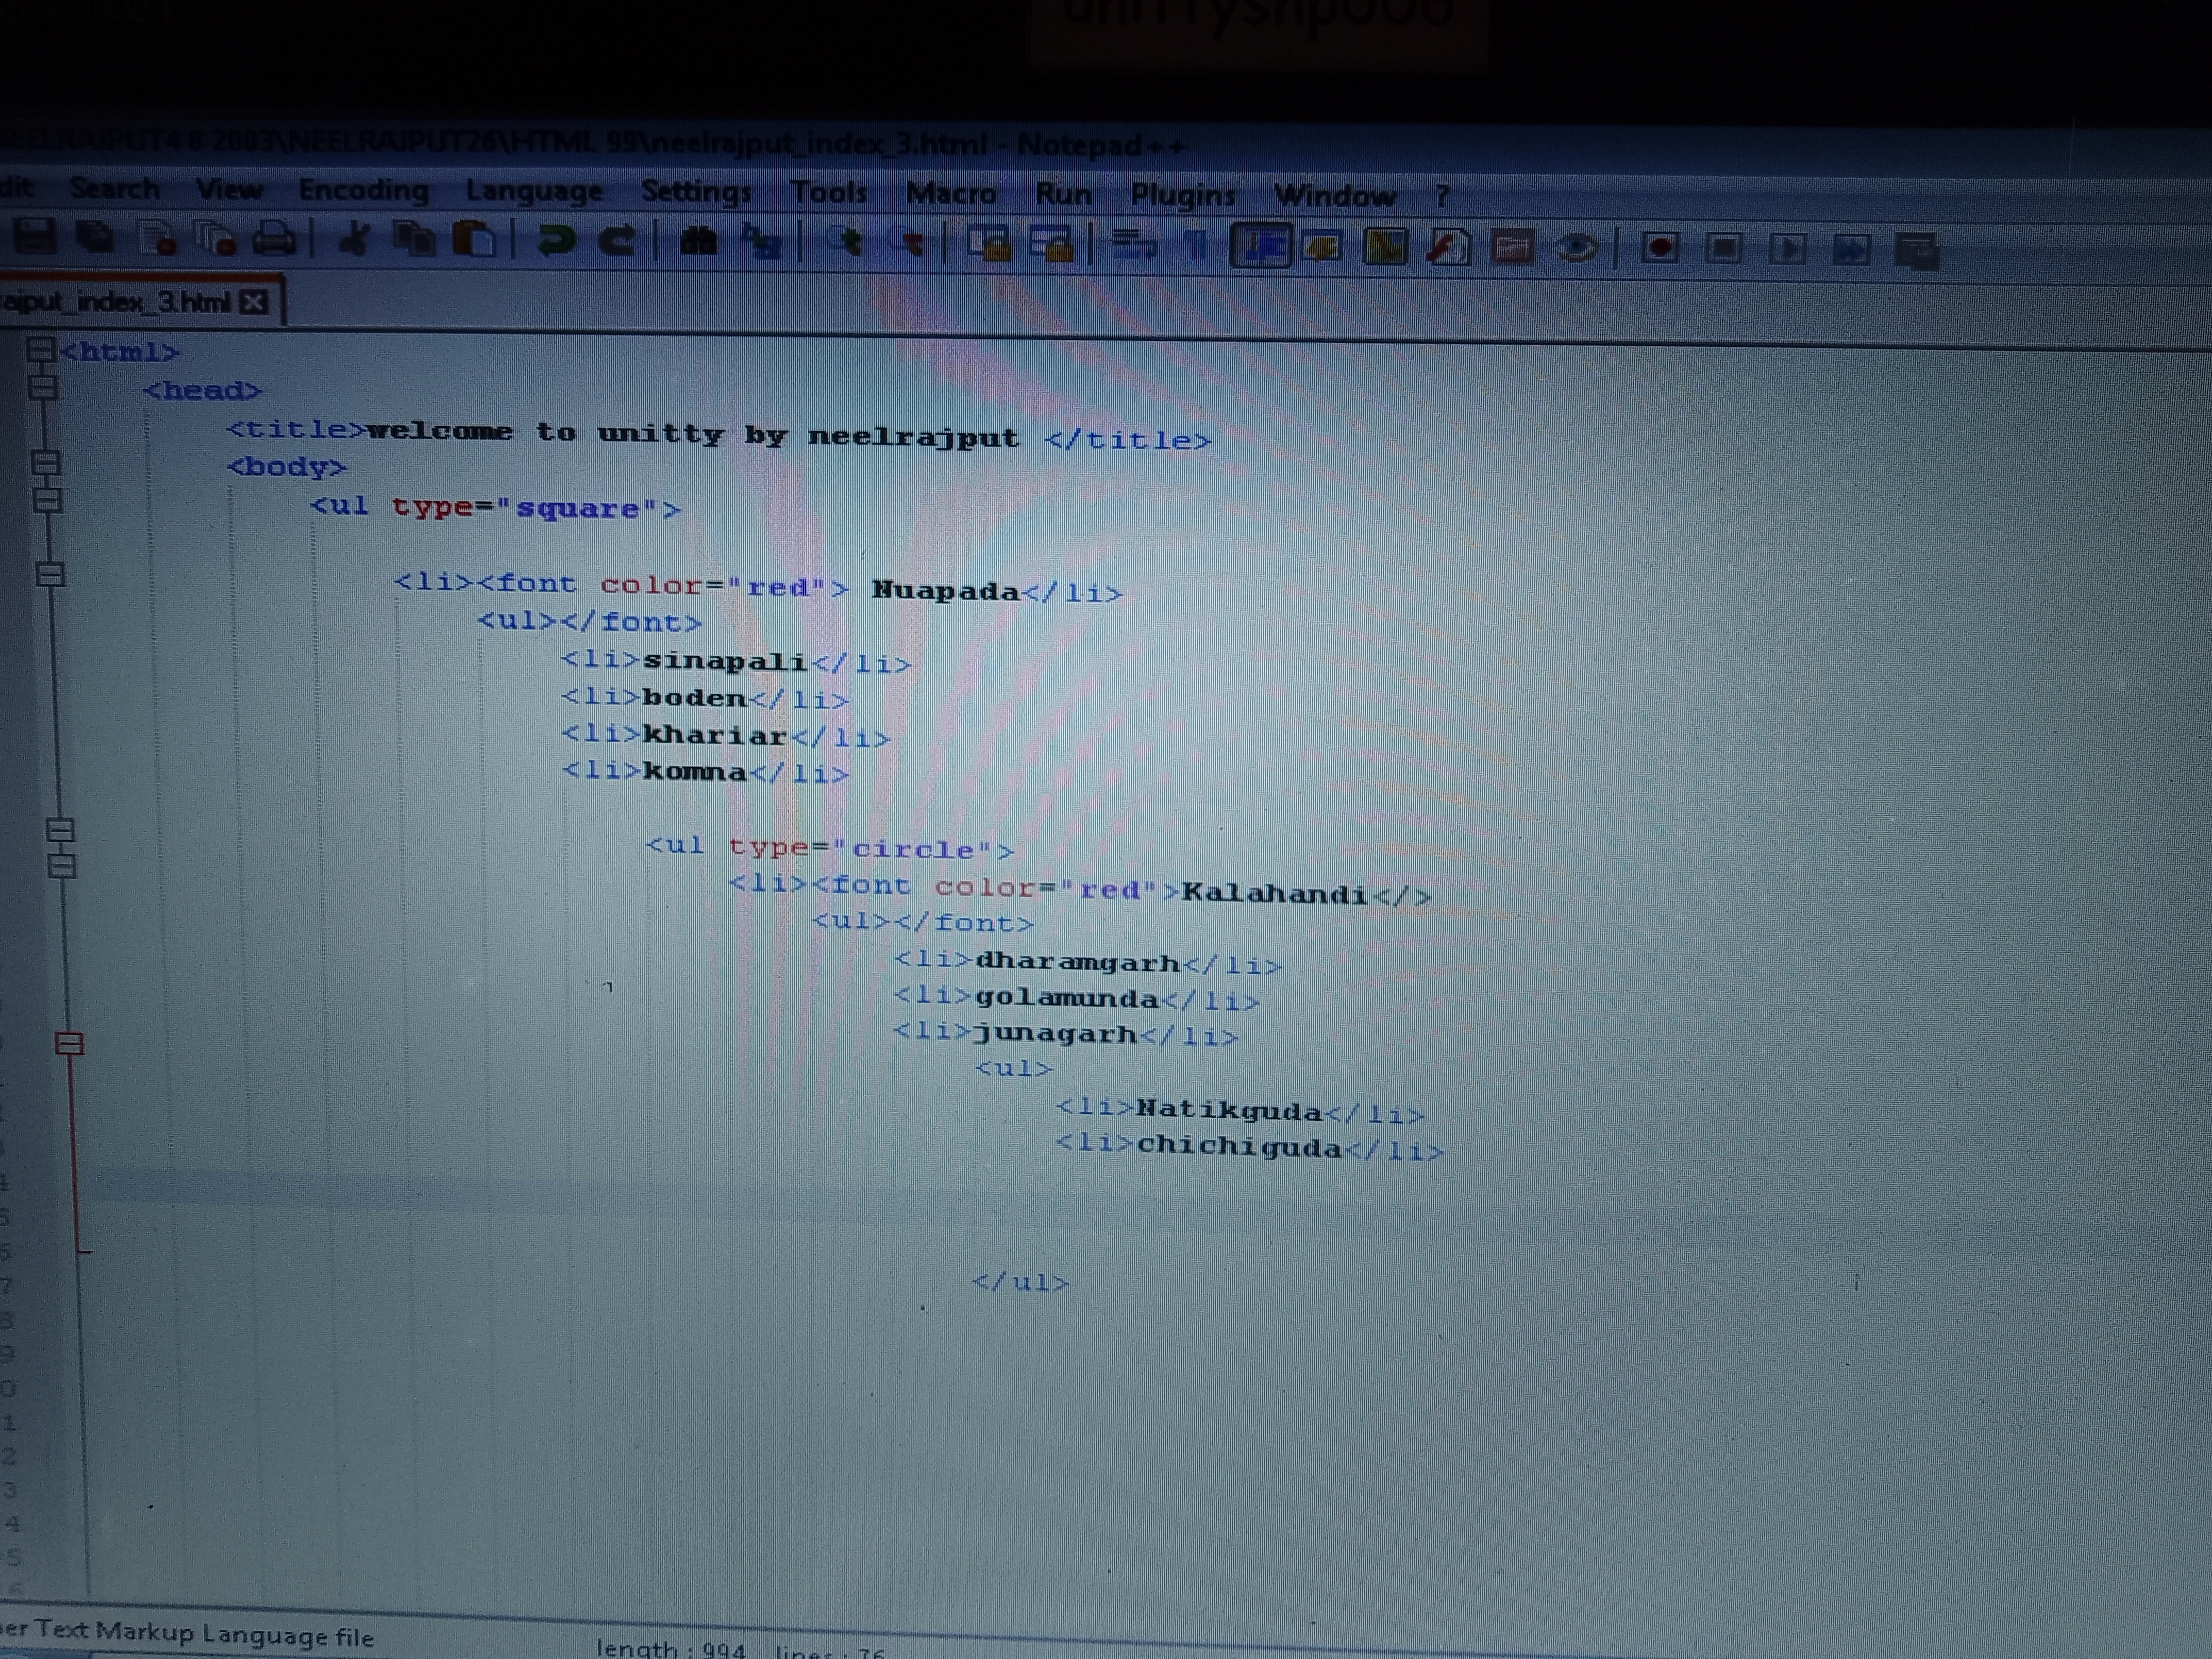The width and height of the screenshot is (2212, 1659).
Task: Start macro recording with red dot icon
Action: tap(1660, 247)
